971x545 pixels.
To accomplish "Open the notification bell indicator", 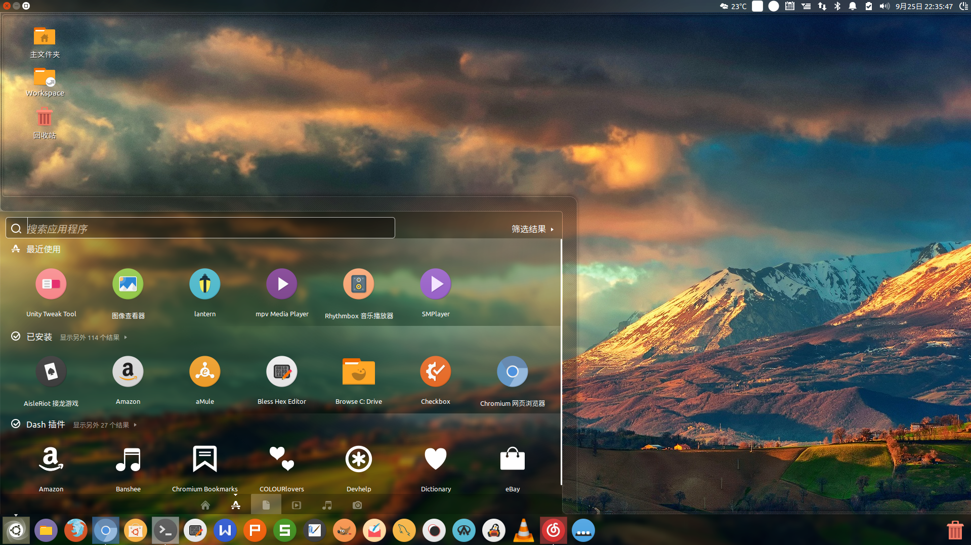I will 853,6.
